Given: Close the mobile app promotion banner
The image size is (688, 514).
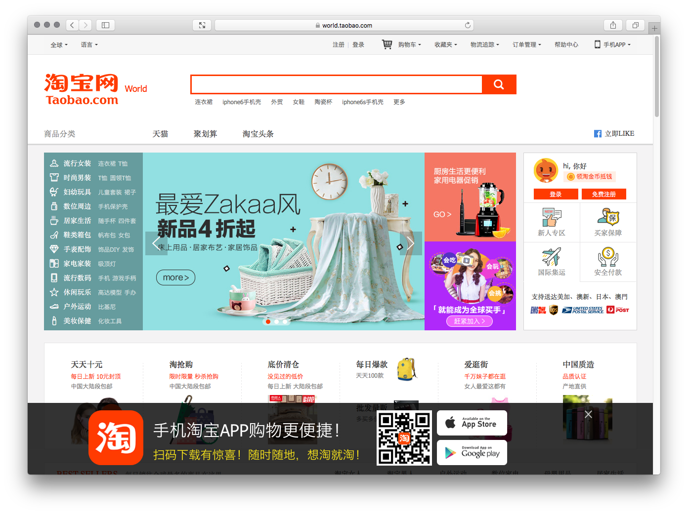Looking at the screenshot, I should [588, 414].
